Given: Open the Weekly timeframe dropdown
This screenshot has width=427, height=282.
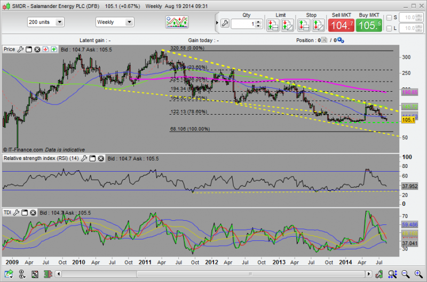Looking at the screenshot, I should (115, 22).
